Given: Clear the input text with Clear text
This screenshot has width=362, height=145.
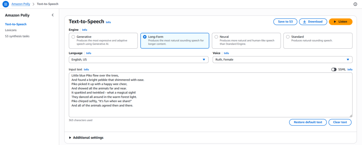Looking at the screenshot, I should click(340, 122).
